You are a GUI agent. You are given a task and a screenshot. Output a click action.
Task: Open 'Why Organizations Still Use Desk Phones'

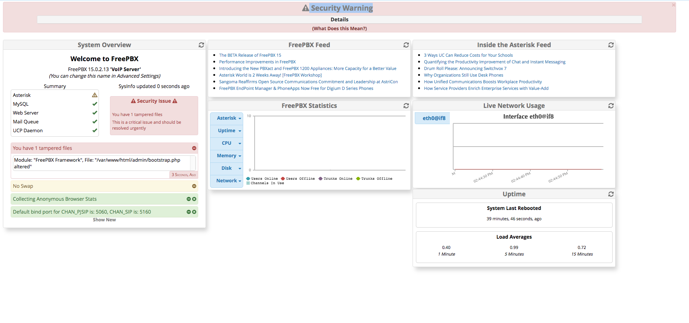click(464, 75)
